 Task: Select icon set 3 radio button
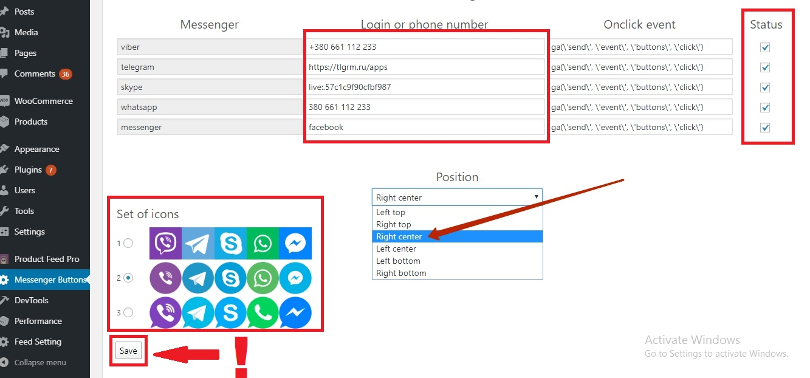128,312
